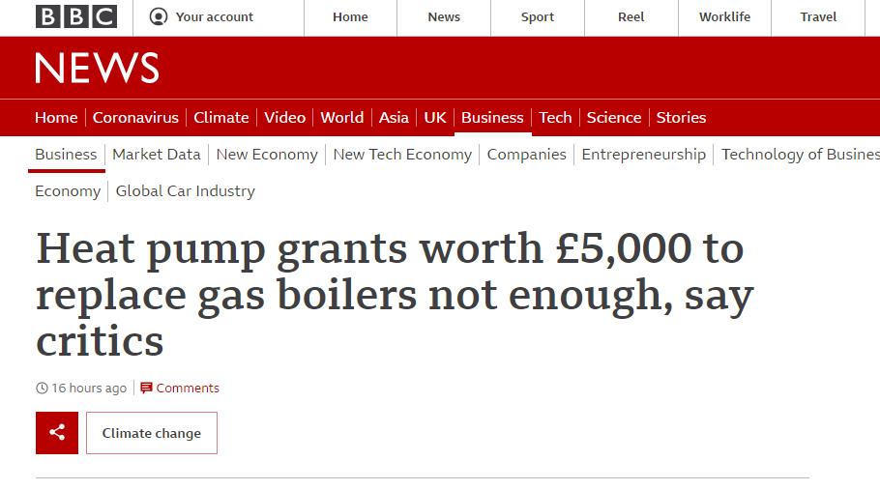
Task: Click the clock icon beside 16 hours ago
Action: pyautogui.click(x=43, y=388)
